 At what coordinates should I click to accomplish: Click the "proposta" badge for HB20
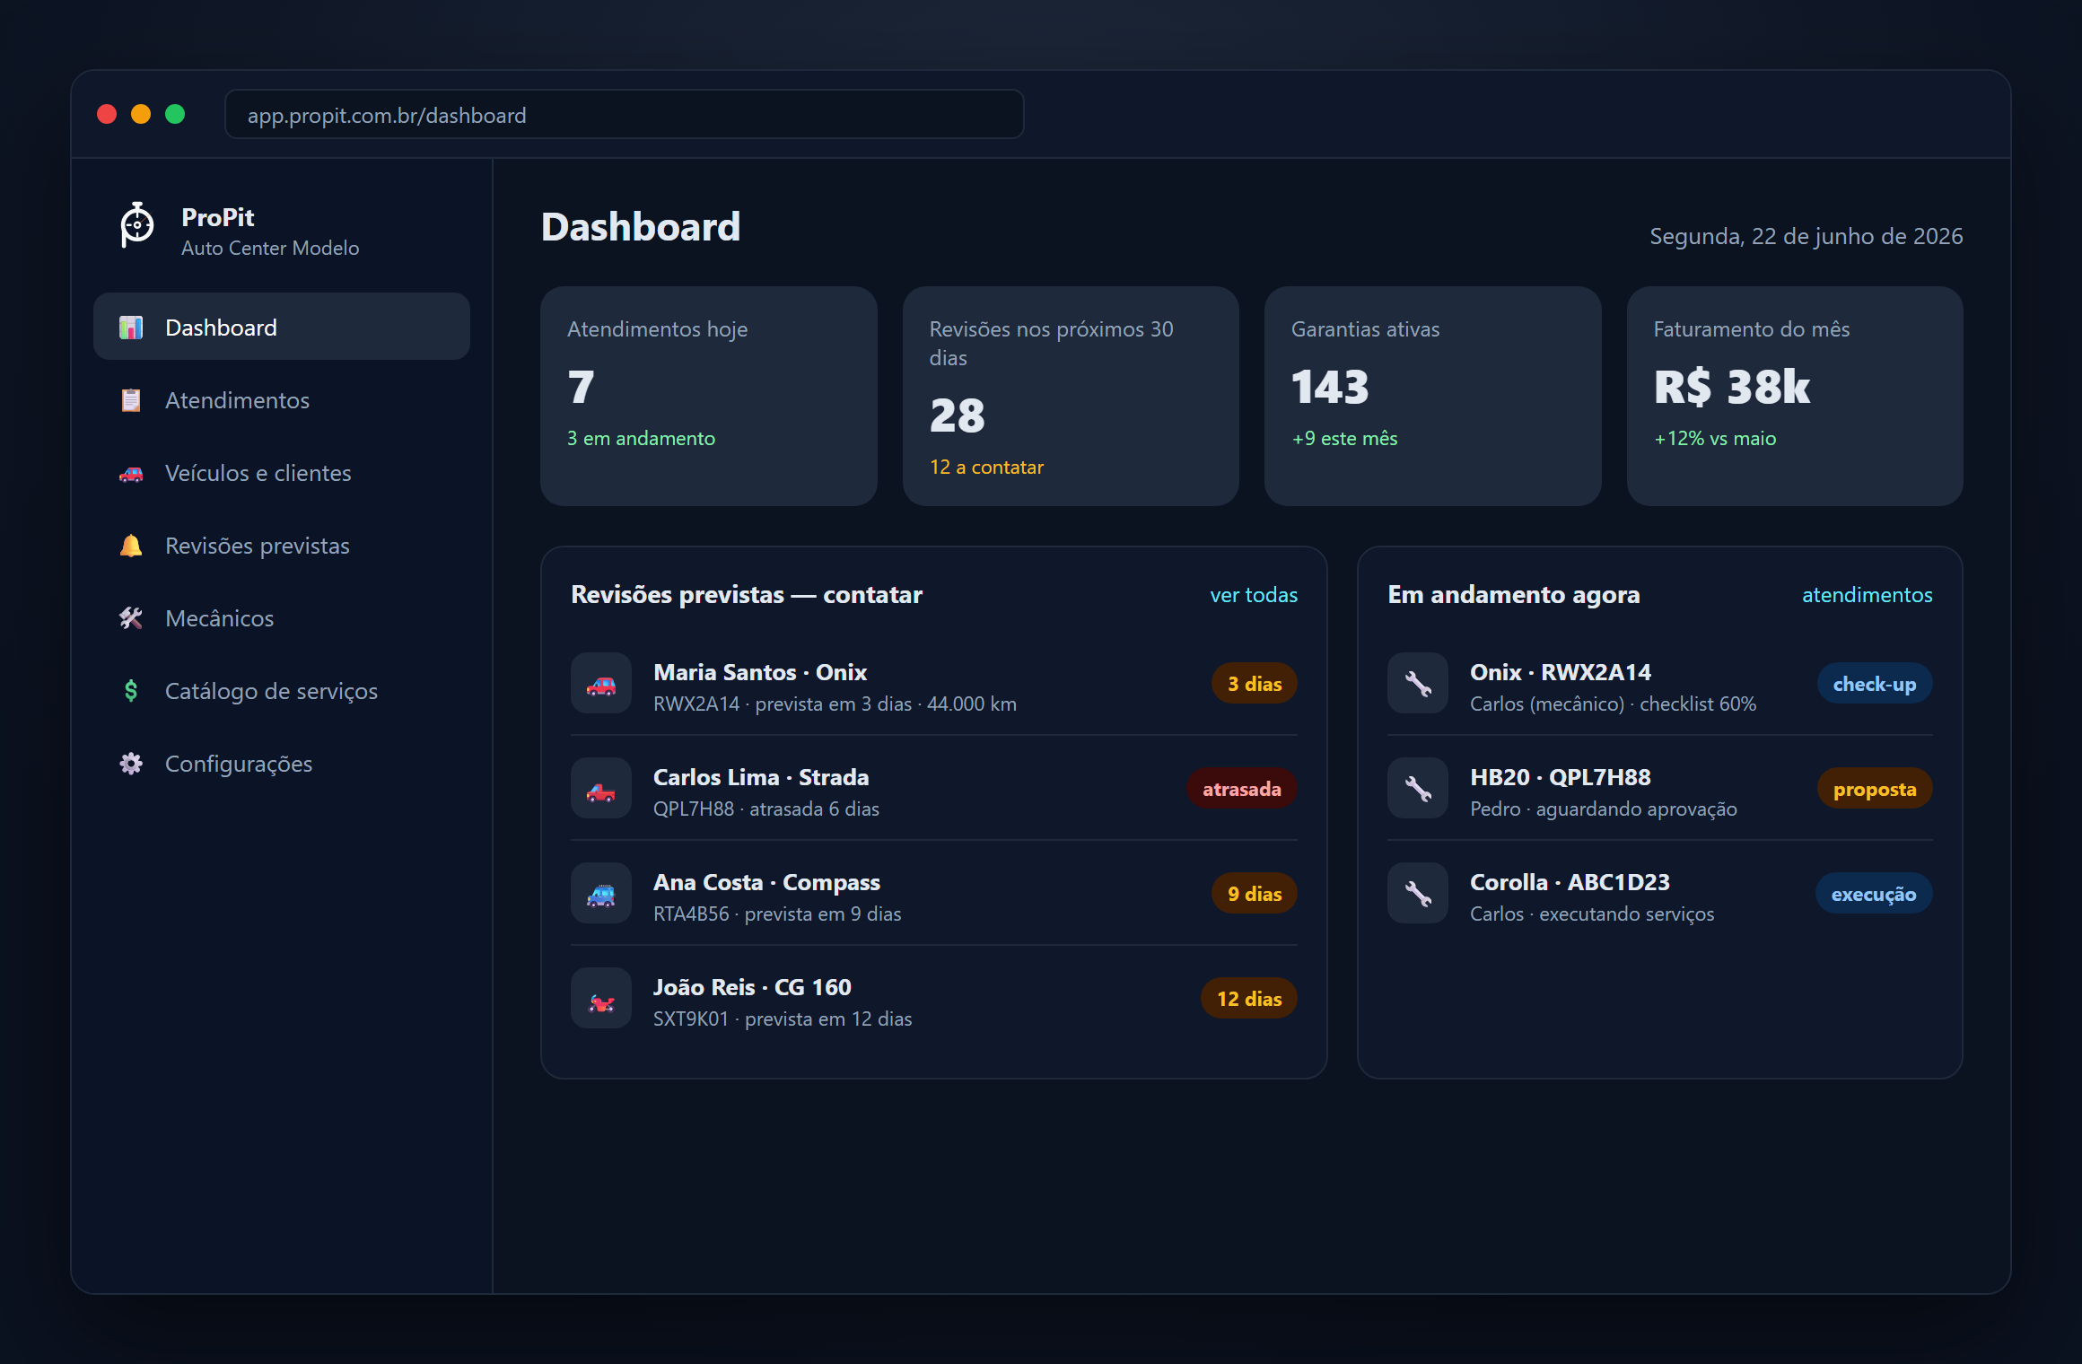click(x=1875, y=789)
